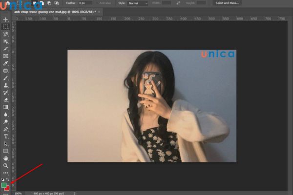Open the Edit Toolbar three-dots menu
Image resolution: width=293 pixels, height=195 pixels.
click(x=5, y=173)
